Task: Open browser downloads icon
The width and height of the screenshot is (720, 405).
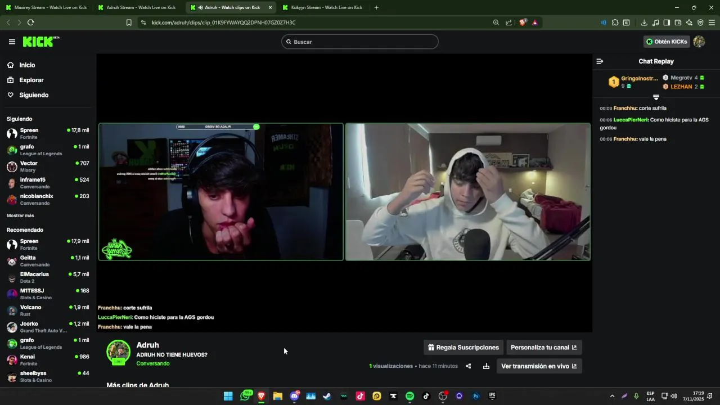Action: (x=644, y=22)
